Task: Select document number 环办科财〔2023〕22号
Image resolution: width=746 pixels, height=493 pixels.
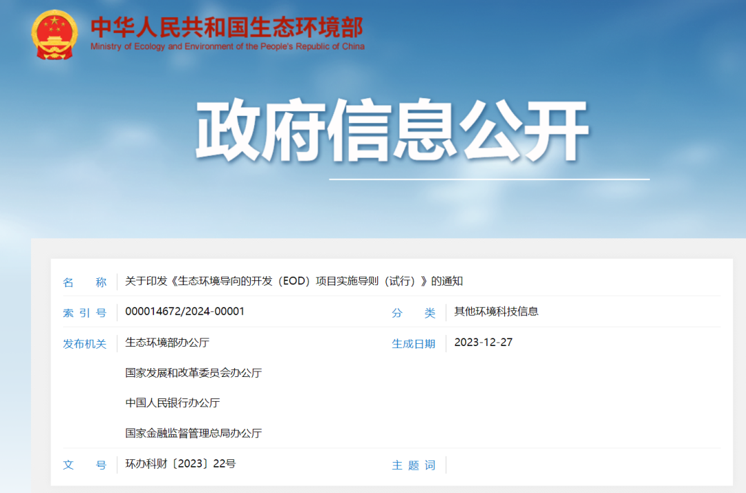Action: tap(180, 463)
